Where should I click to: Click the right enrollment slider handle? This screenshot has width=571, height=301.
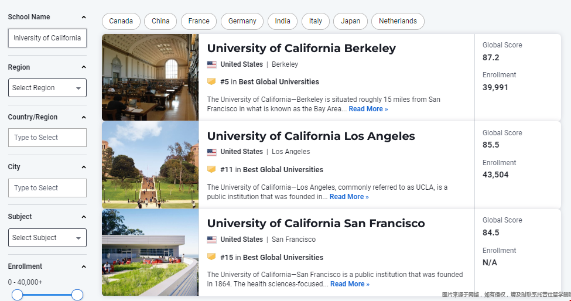coord(77,295)
